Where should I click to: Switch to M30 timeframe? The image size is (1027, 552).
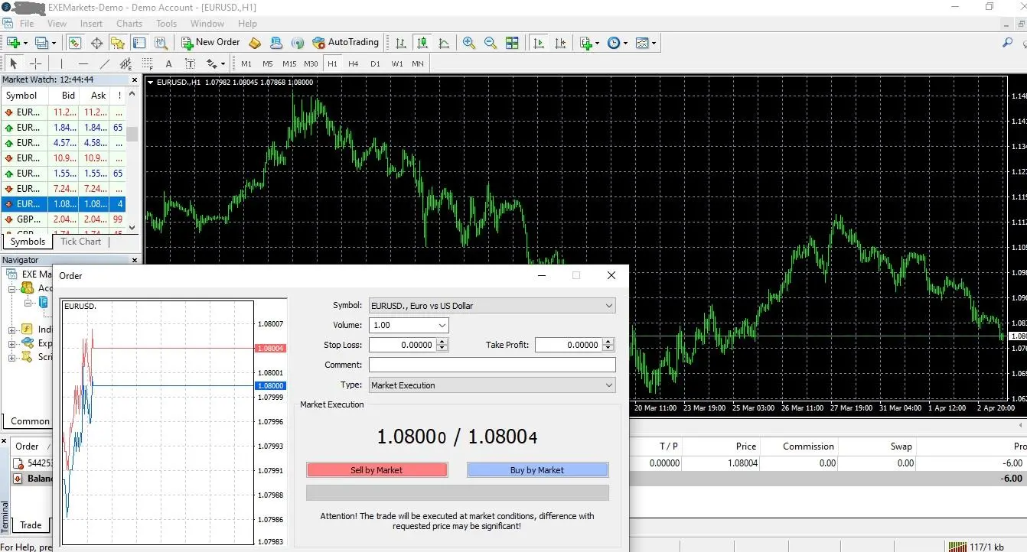click(x=311, y=63)
